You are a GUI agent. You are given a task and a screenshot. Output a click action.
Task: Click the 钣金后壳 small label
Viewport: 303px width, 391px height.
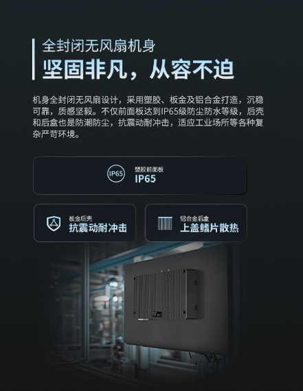pyautogui.click(x=80, y=219)
